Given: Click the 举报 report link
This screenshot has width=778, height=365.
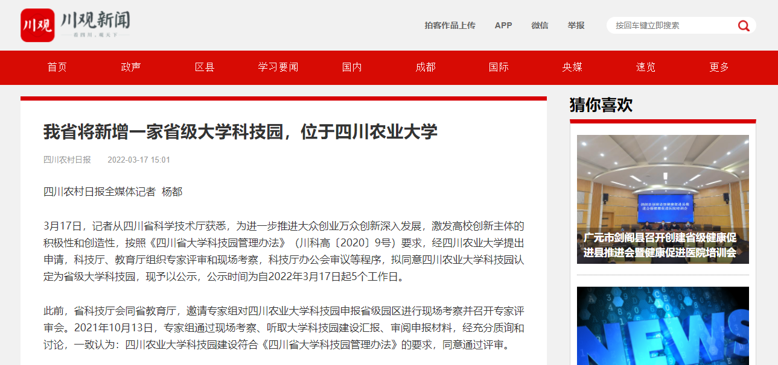Looking at the screenshot, I should (x=576, y=25).
